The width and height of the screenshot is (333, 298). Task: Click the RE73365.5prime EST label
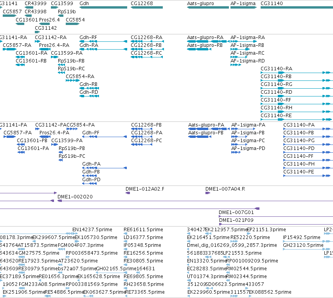145,292
